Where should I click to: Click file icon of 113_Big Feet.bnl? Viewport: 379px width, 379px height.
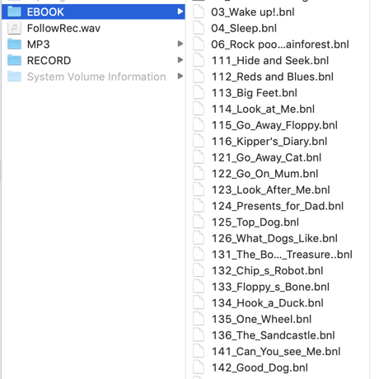pyautogui.click(x=199, y=93)
